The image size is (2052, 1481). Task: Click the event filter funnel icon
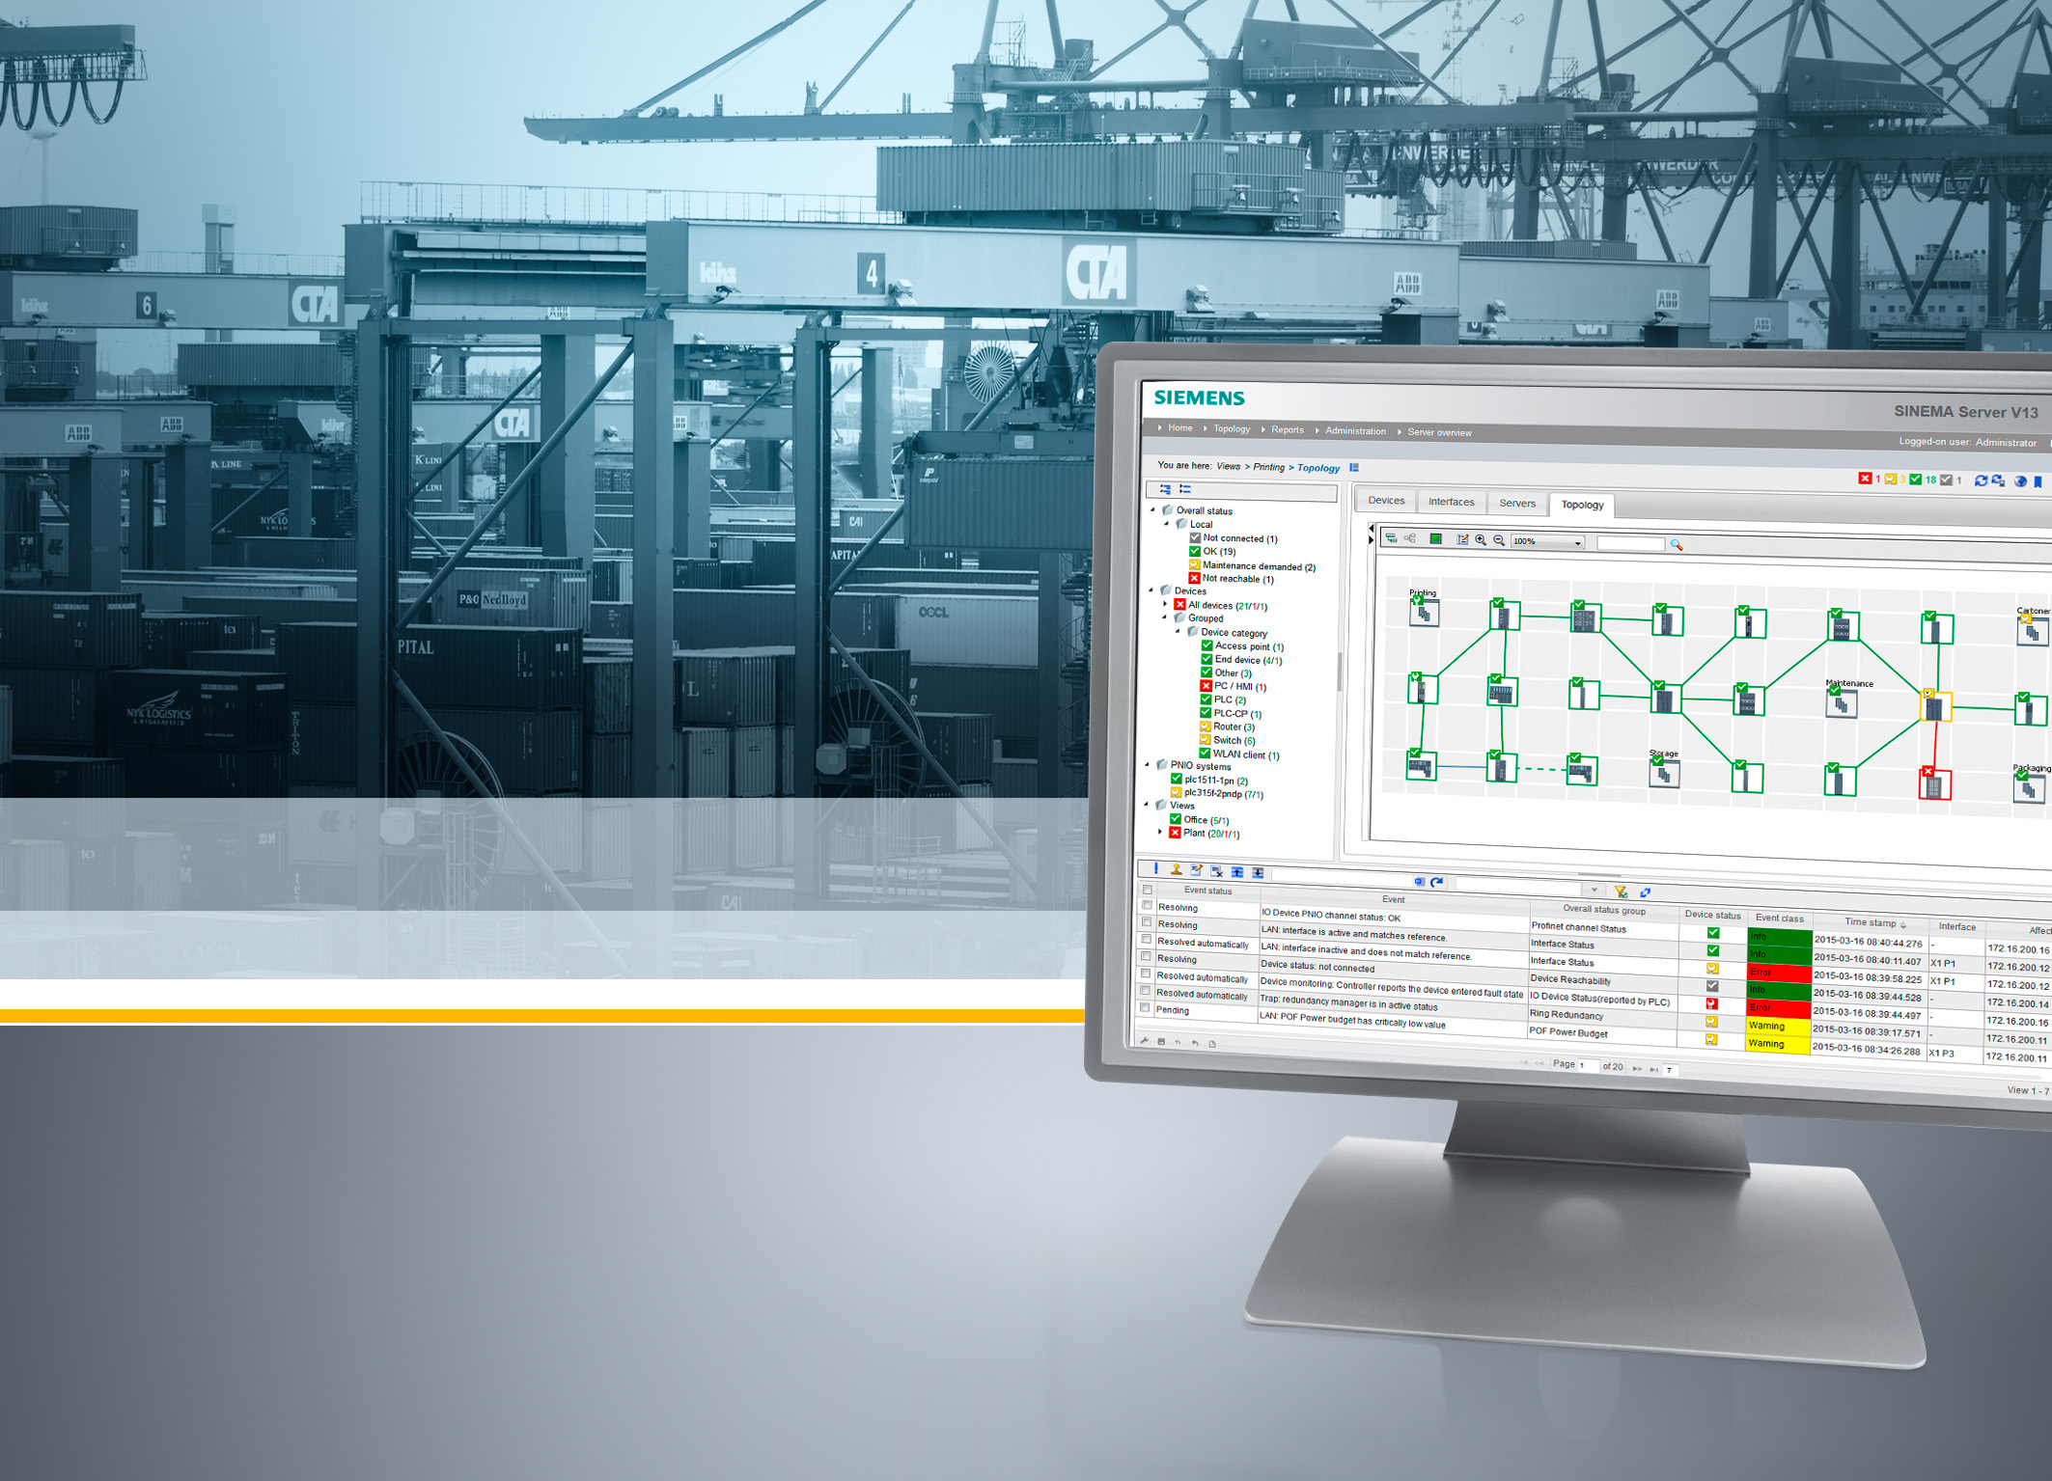click(1621, 891)
